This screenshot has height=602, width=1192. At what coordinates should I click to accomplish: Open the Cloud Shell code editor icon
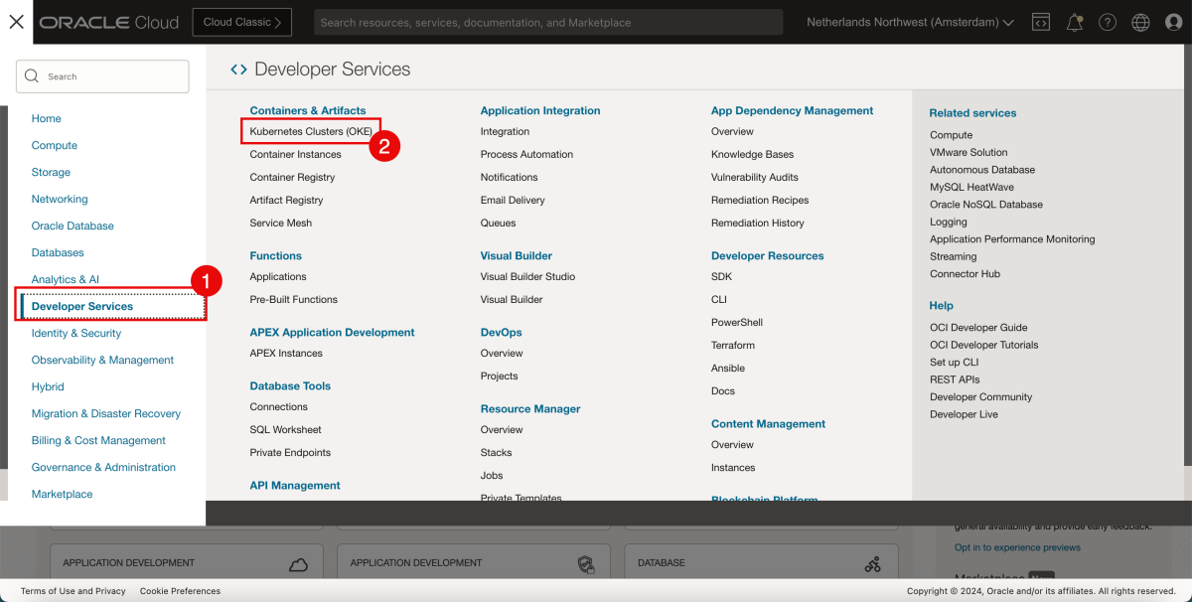click(x=1040, y=21)
